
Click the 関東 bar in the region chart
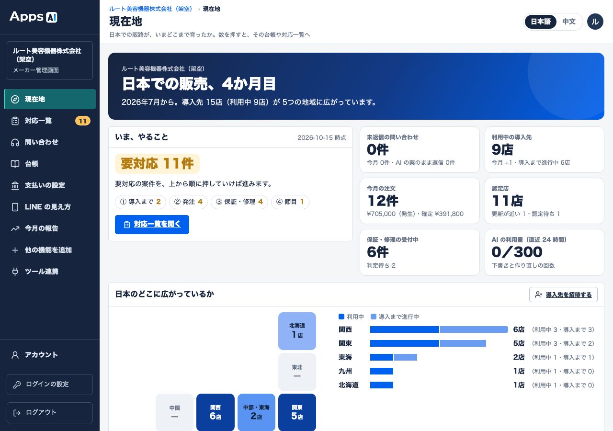[428, 343]
